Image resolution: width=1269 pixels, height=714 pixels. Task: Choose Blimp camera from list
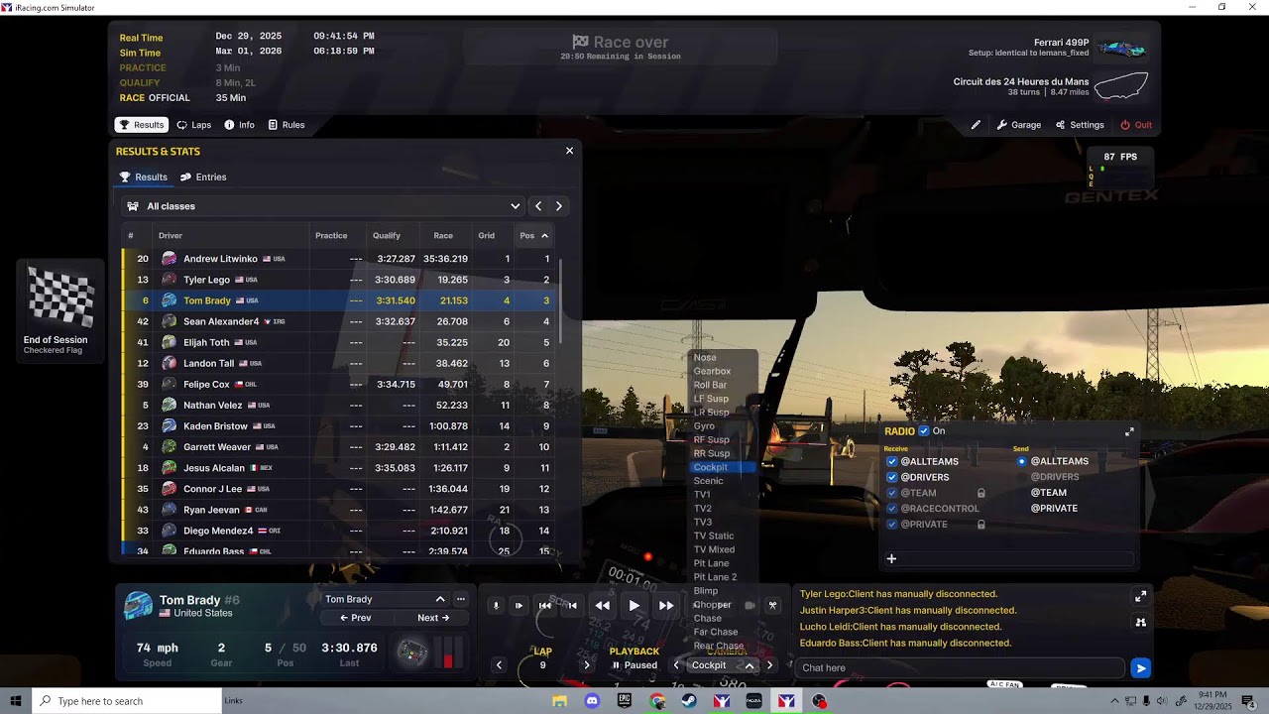tap(706, 591)
